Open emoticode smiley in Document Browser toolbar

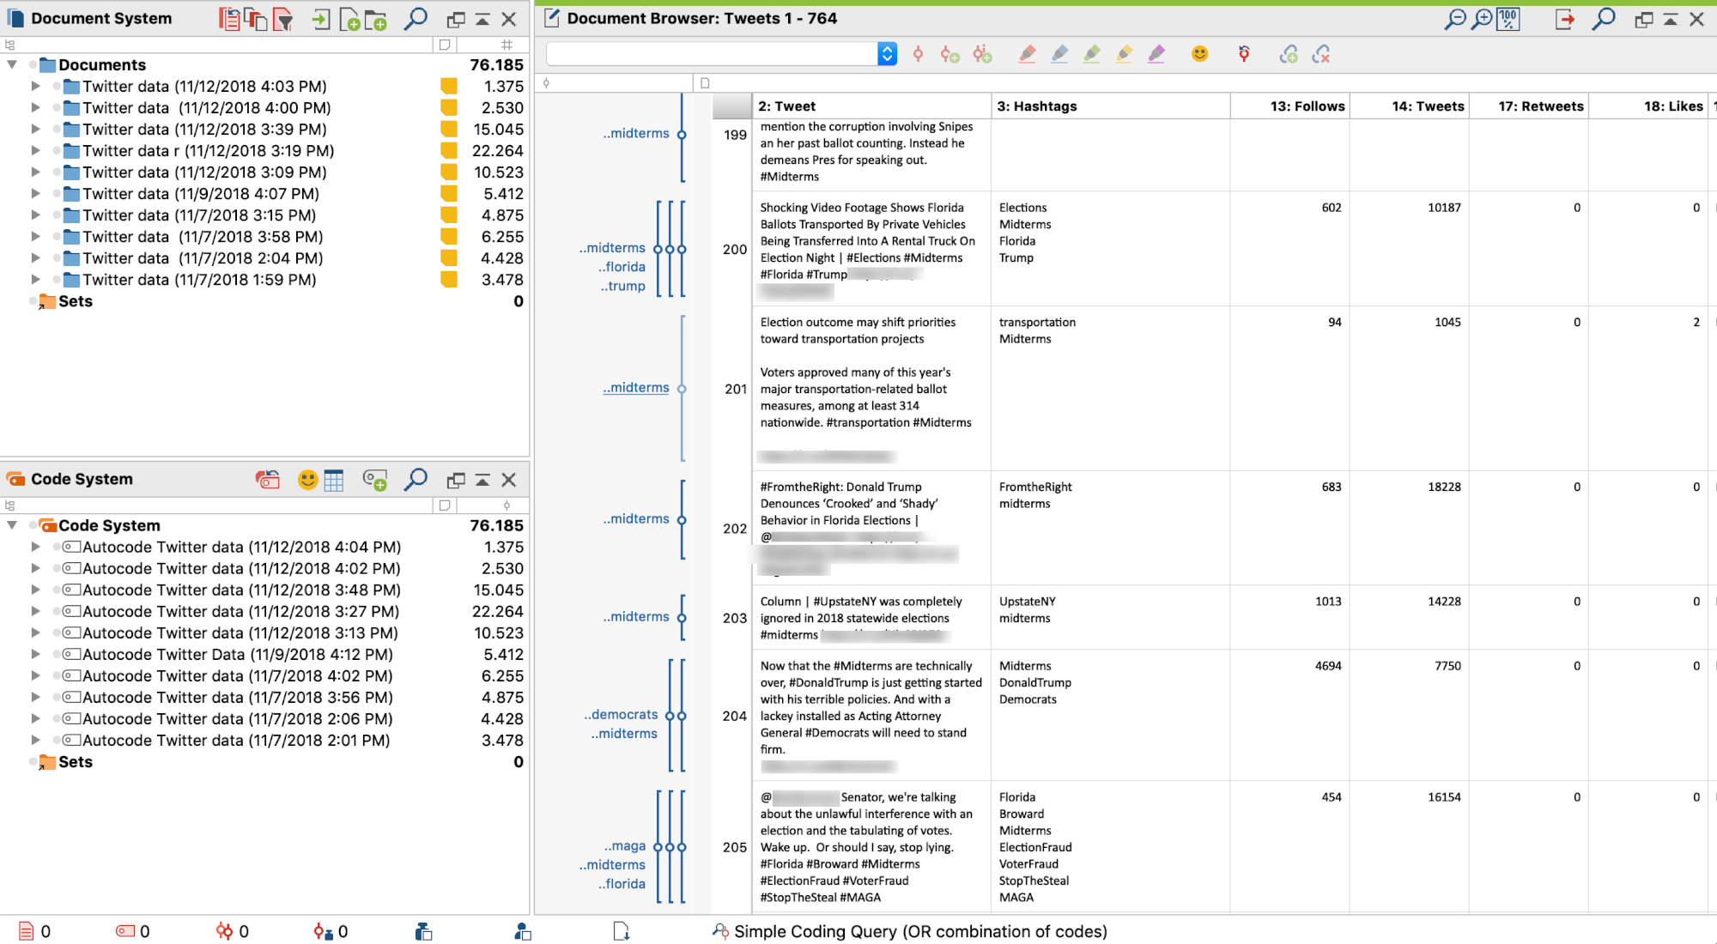tap(1200, 54)
